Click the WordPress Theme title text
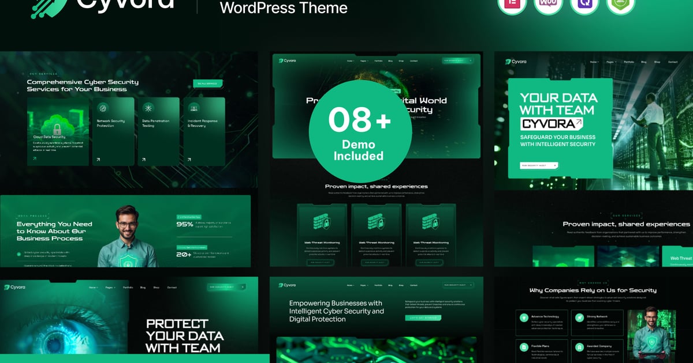The image size is (693, 363). point(284,8)
